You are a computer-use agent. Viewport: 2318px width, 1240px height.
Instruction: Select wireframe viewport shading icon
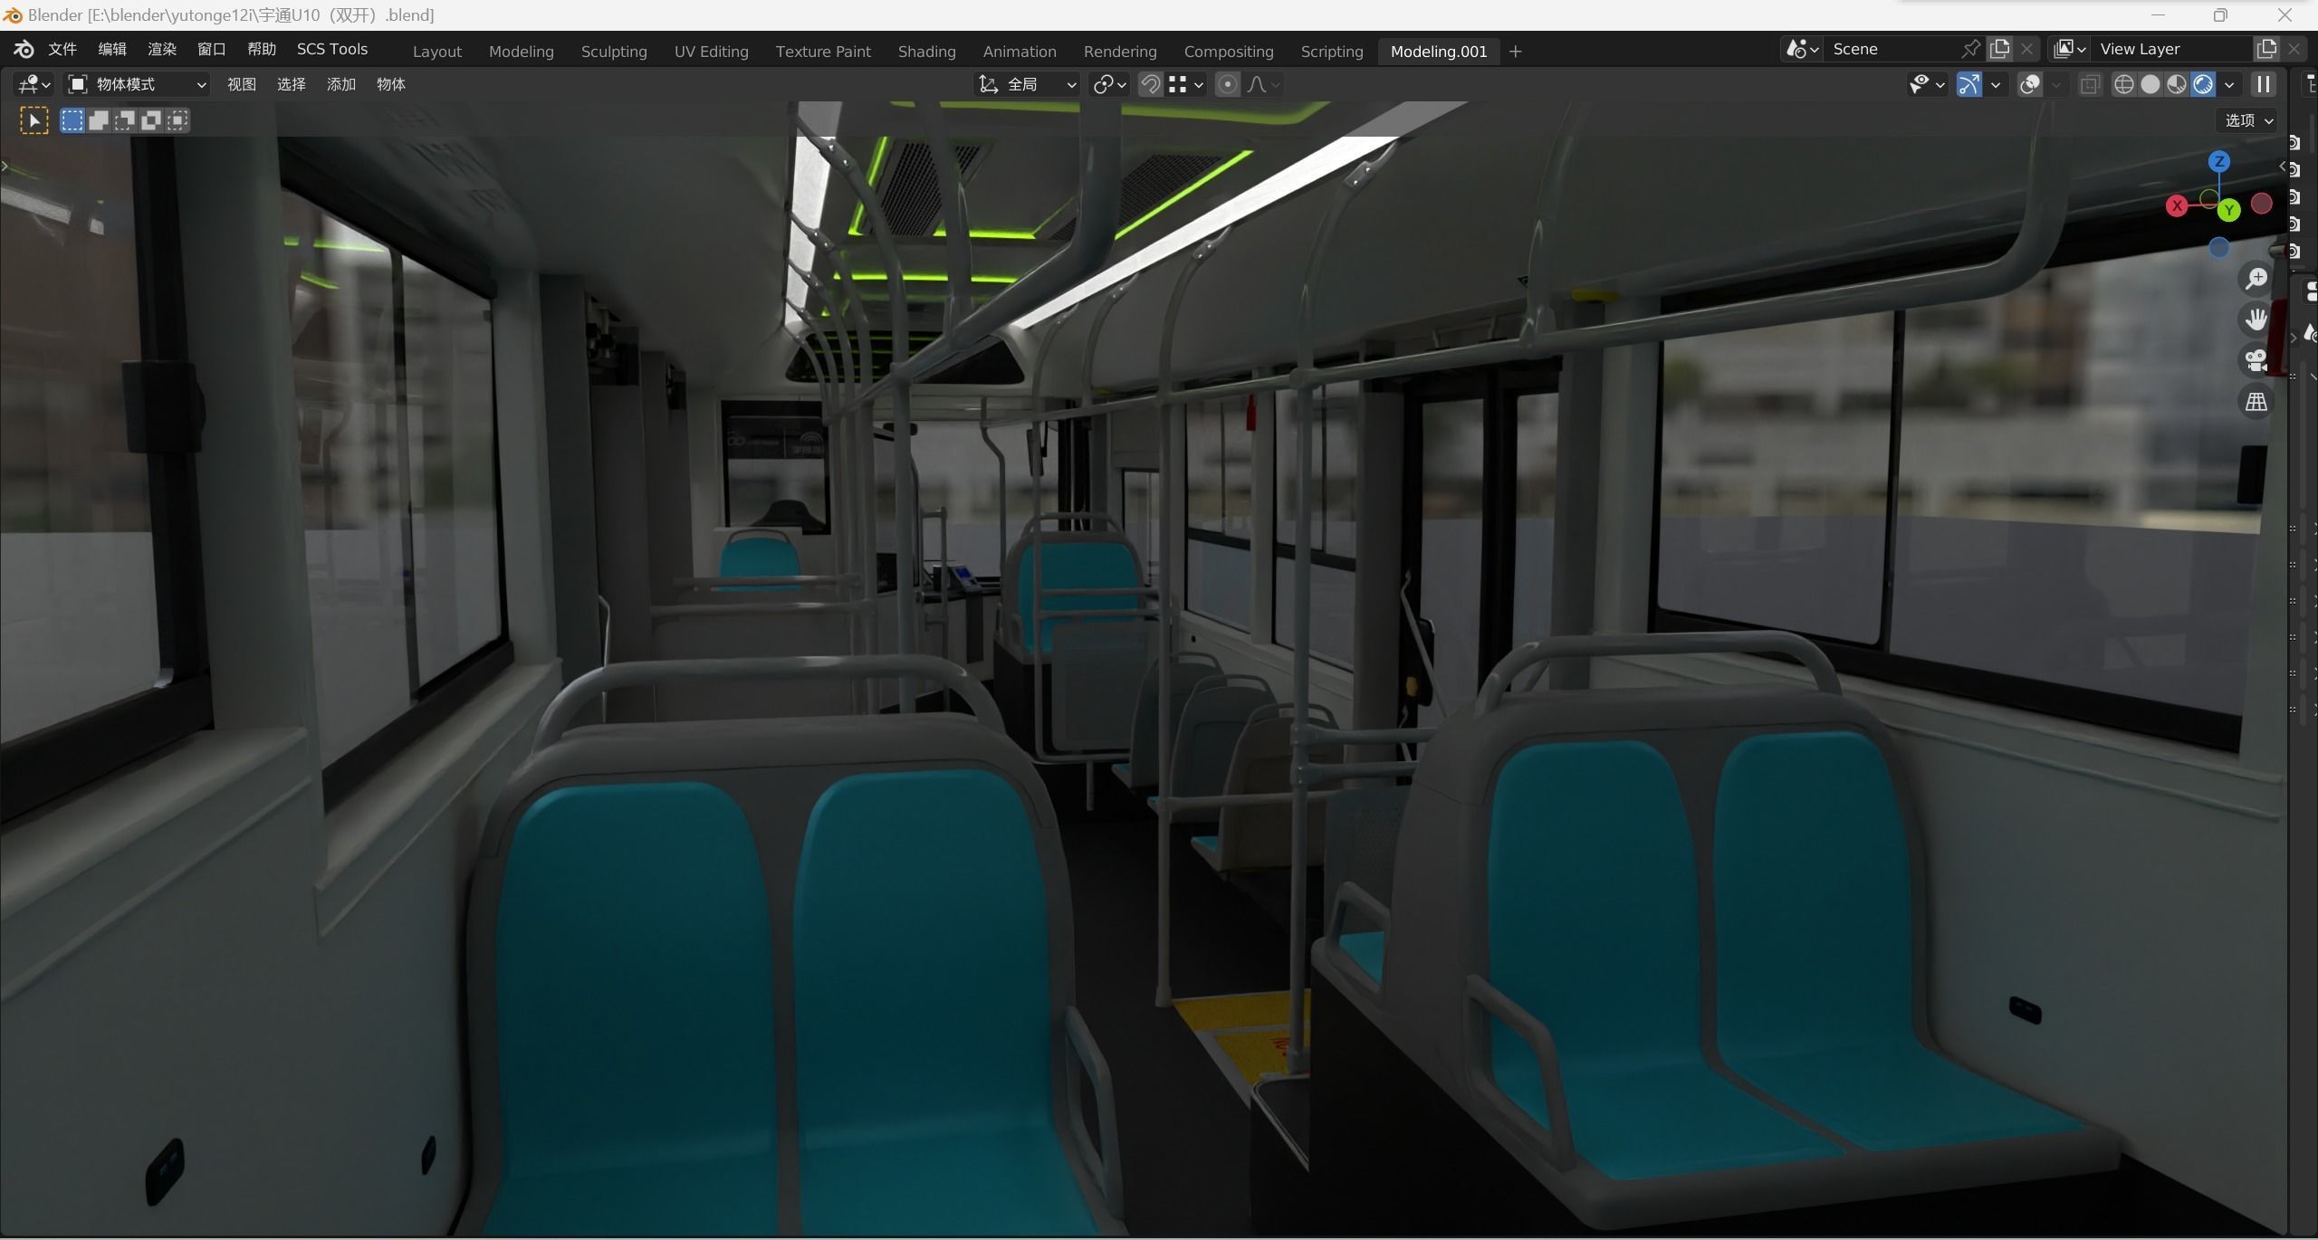tap(2123, 85)
